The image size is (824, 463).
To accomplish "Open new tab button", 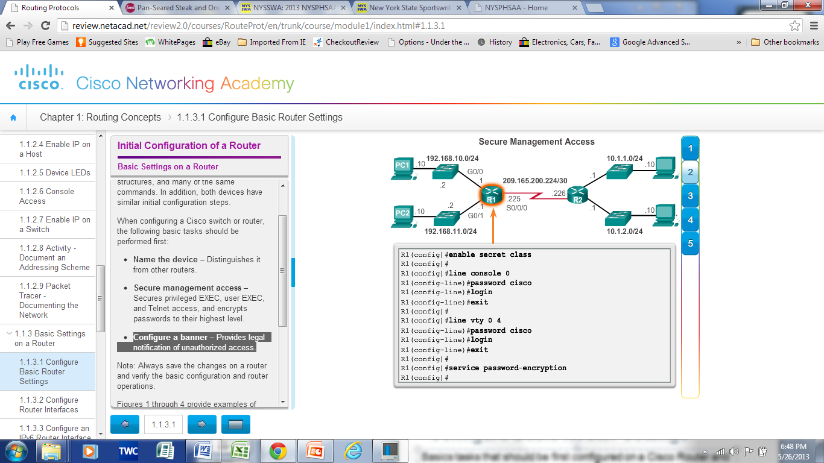I will coord(594,8).
